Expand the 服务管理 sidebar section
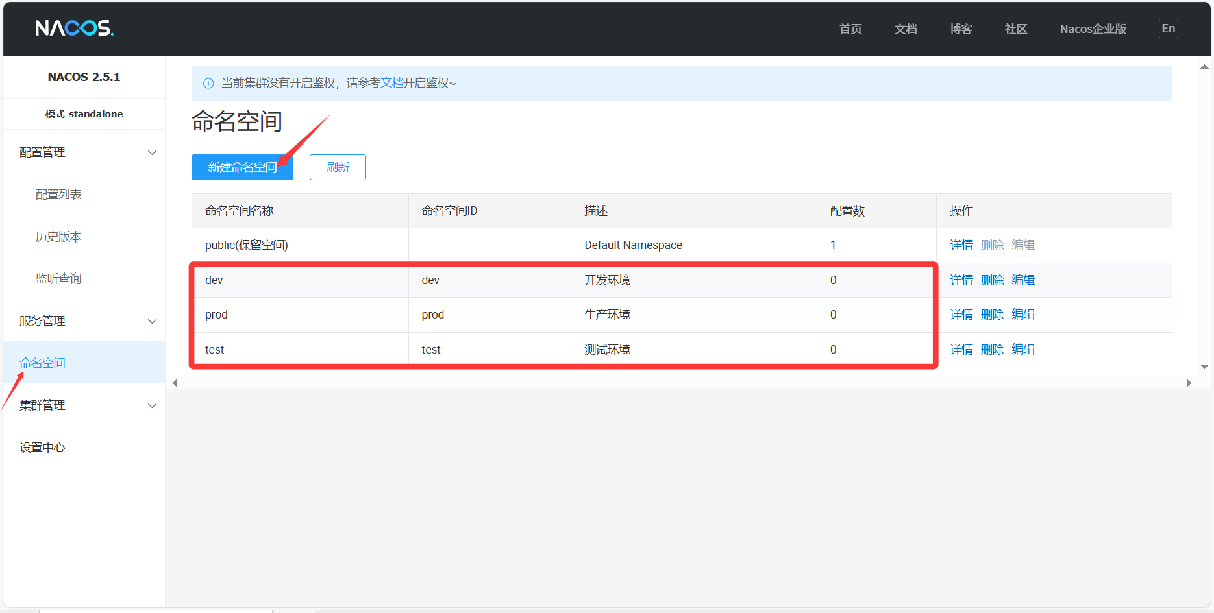This screenshot has width=1214, height=613. [x=152, y=321]
